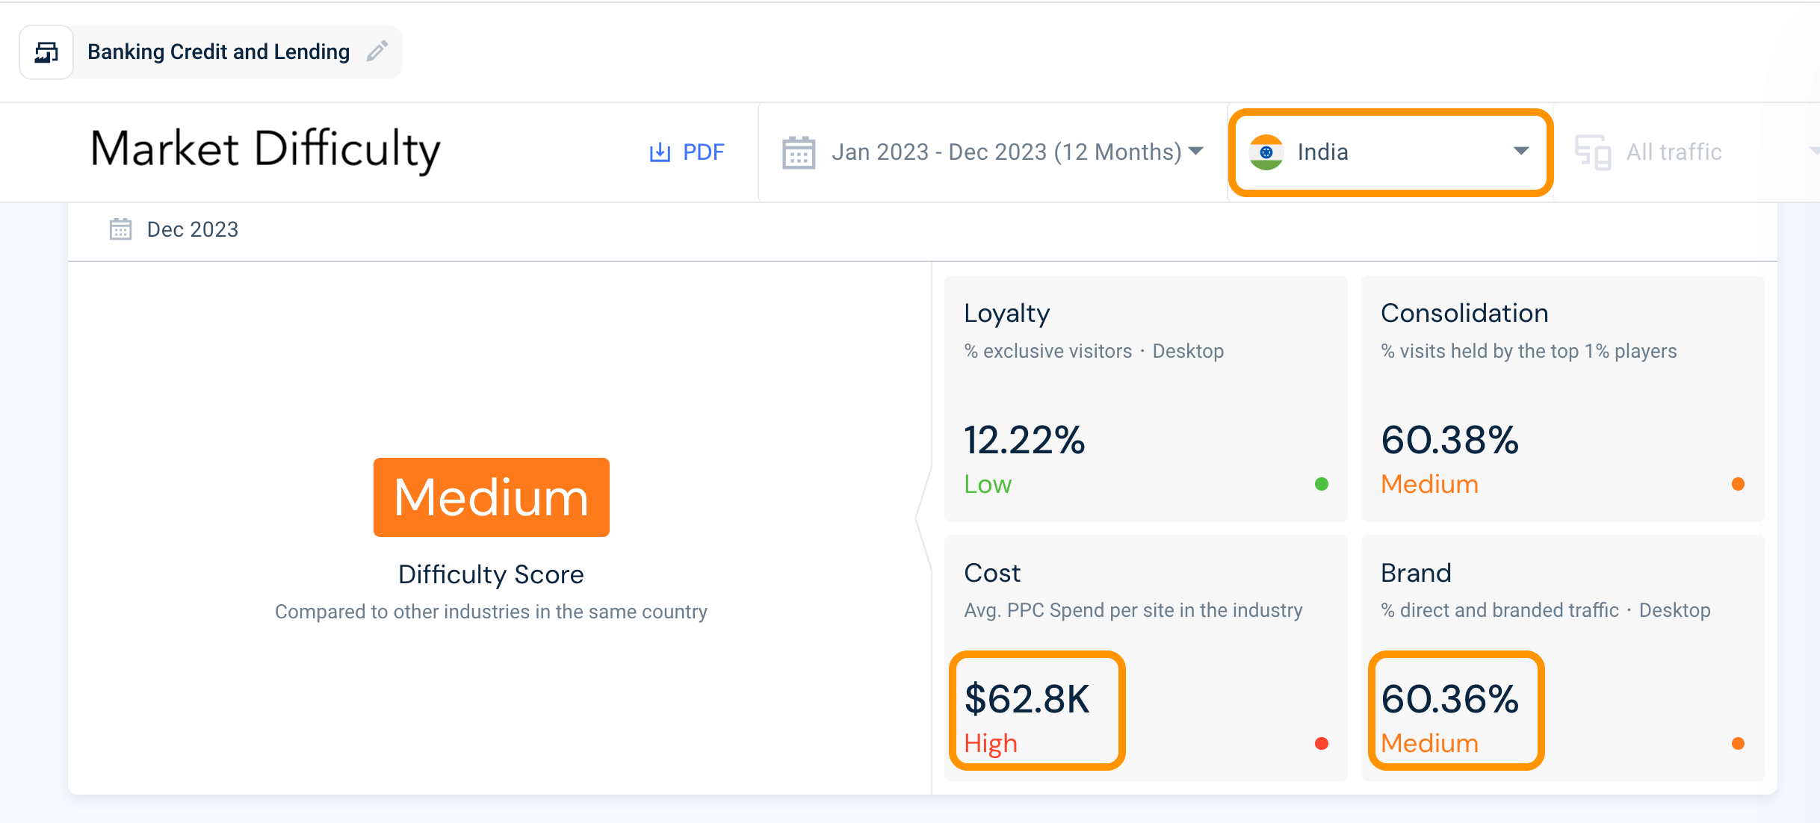
Task: Click the industry comparison icon beside Banking Credit
Action: [x=46, y=52]
